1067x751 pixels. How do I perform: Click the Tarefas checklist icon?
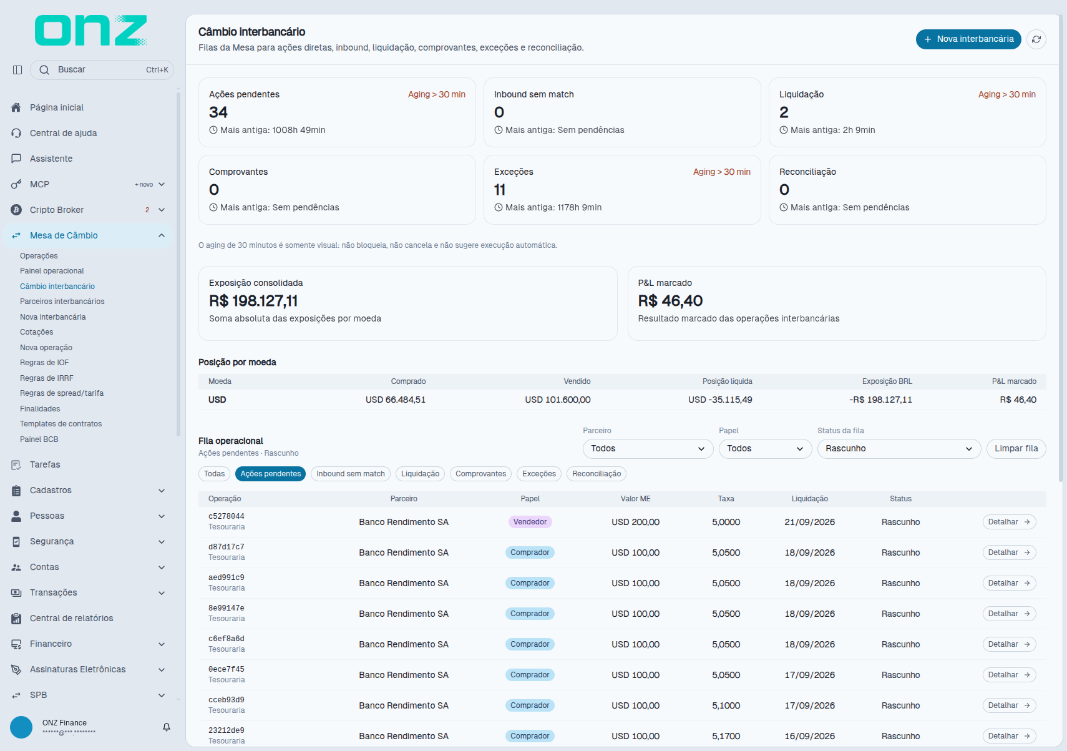[16, 464]
